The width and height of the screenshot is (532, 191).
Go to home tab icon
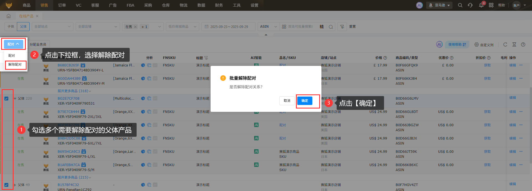pos(9,16)
